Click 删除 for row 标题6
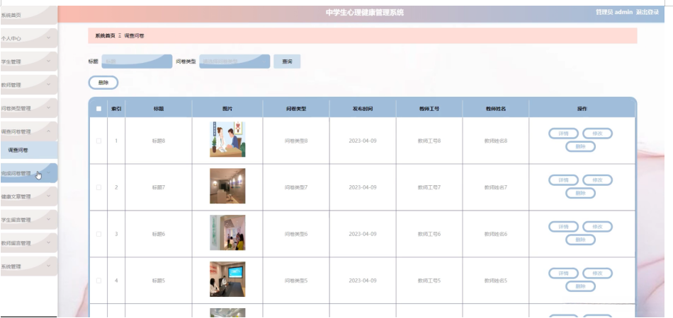This screenshot has height=318, width=673. [x=580, y=240]
